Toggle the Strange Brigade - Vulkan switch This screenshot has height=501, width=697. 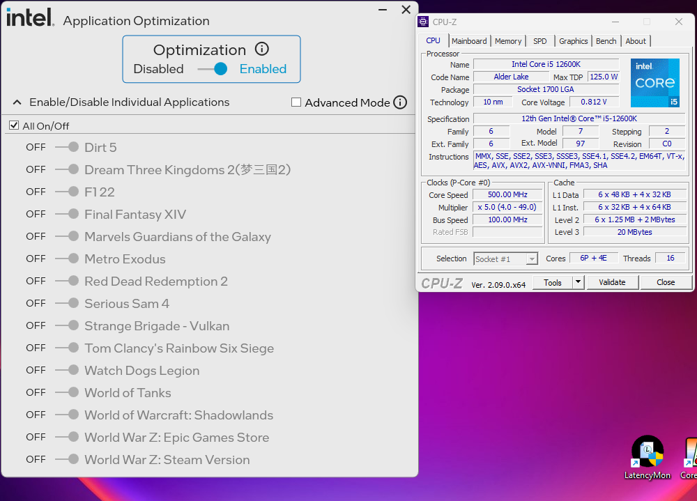(67, 325)
